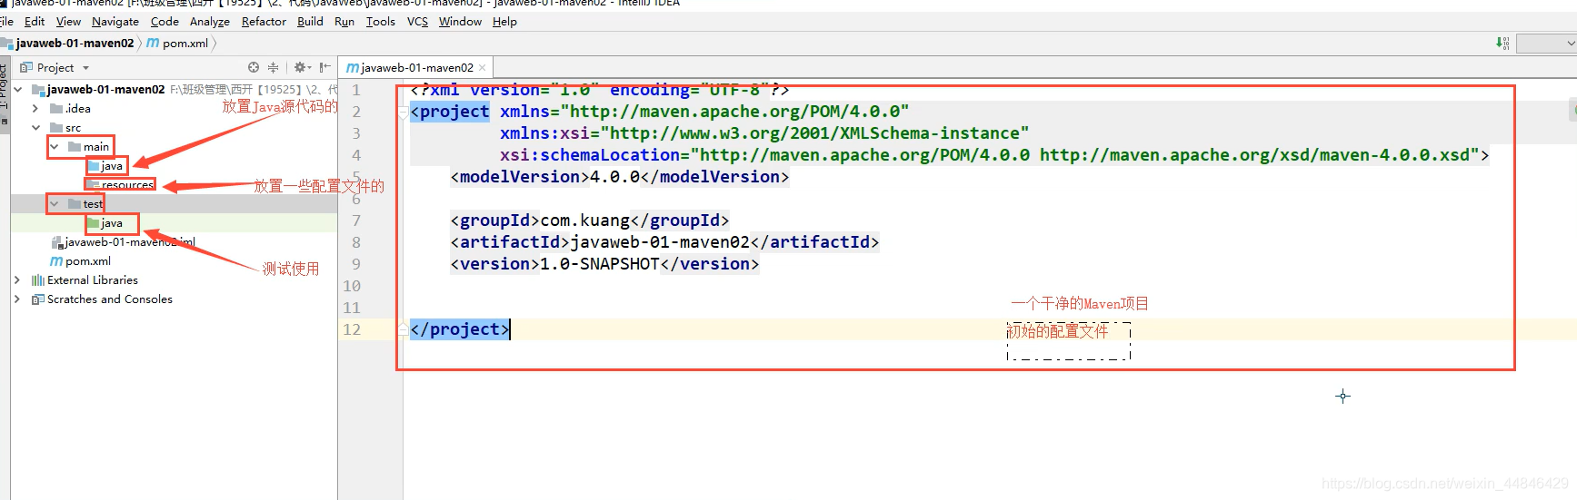The width and height of the screenshot is (1577, 500).
Task: Click the groupId com.kuang line
Action: coord(589,221)
